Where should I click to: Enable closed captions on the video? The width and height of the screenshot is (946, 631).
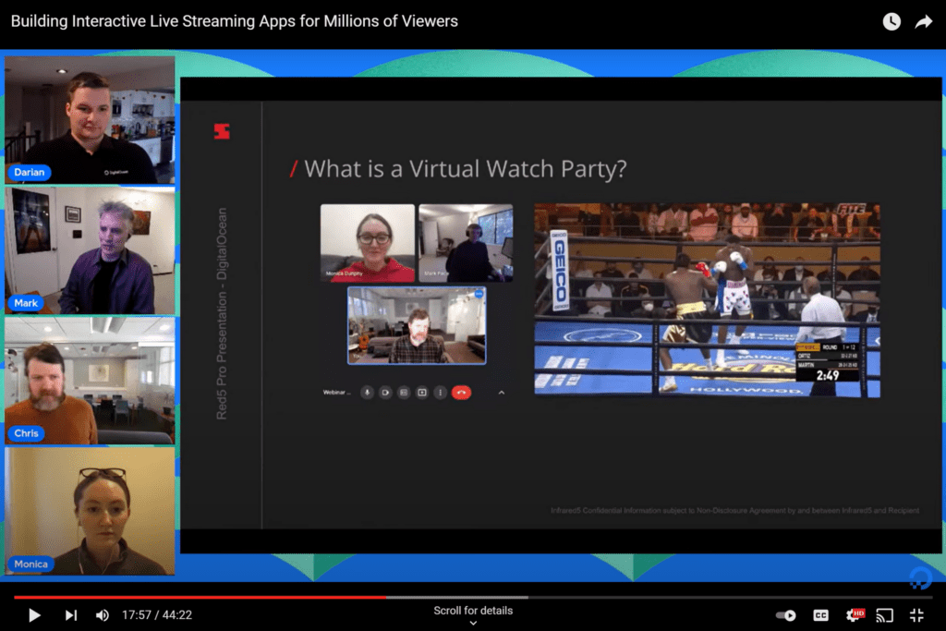820,615
